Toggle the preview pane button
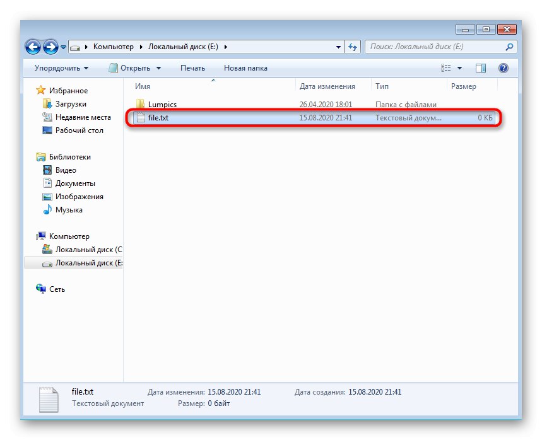This screenshot has height=440, width=542. pos(480,68)
